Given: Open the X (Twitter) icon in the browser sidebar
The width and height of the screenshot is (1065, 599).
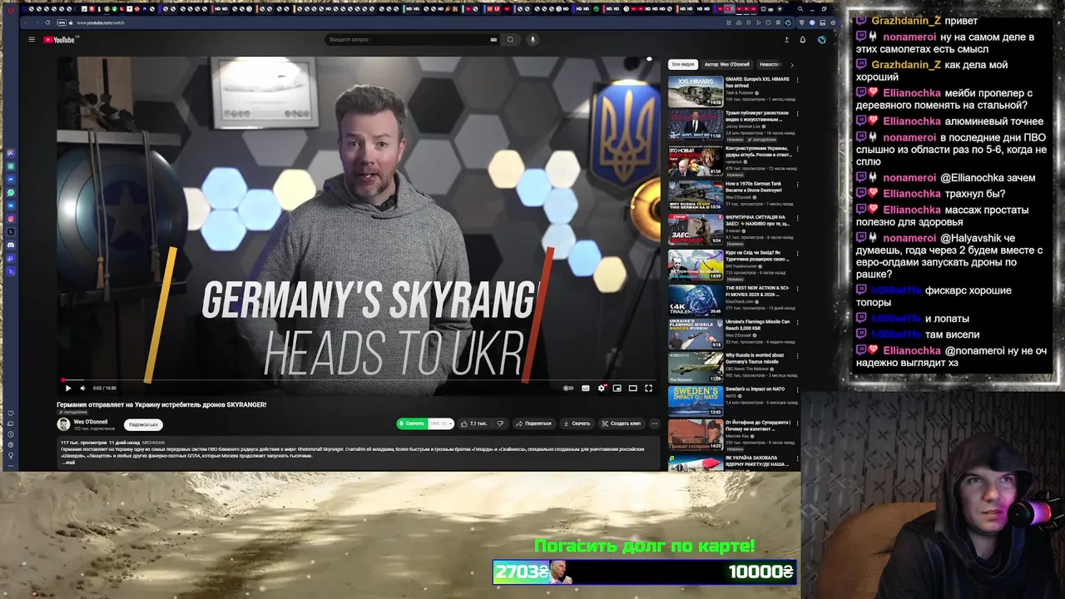Looking at the screenshot, I should coord(11,232).
